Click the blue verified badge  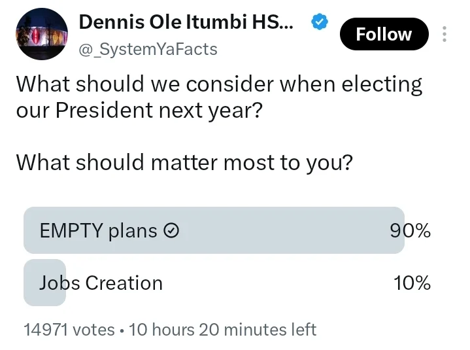320,22
